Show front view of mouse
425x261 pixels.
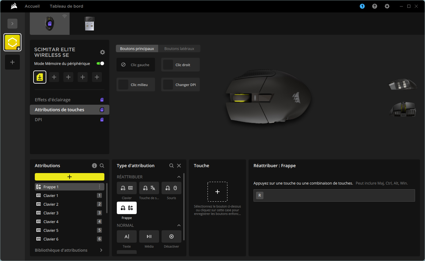click(x=403, y=109)
